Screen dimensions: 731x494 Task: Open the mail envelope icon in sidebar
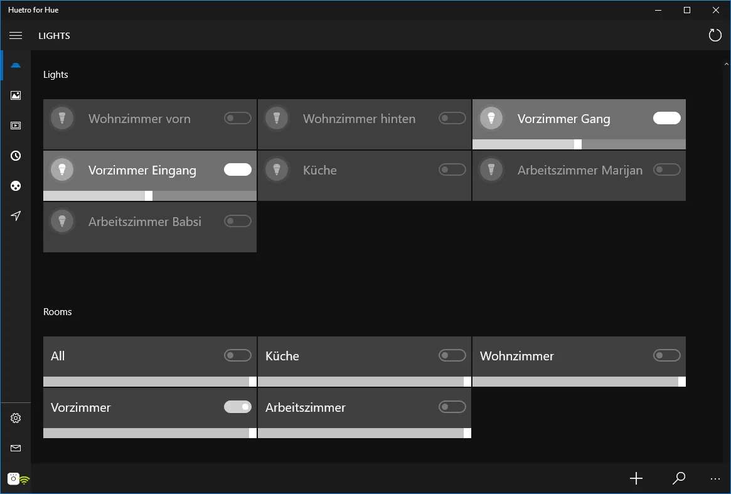point(16,448)
